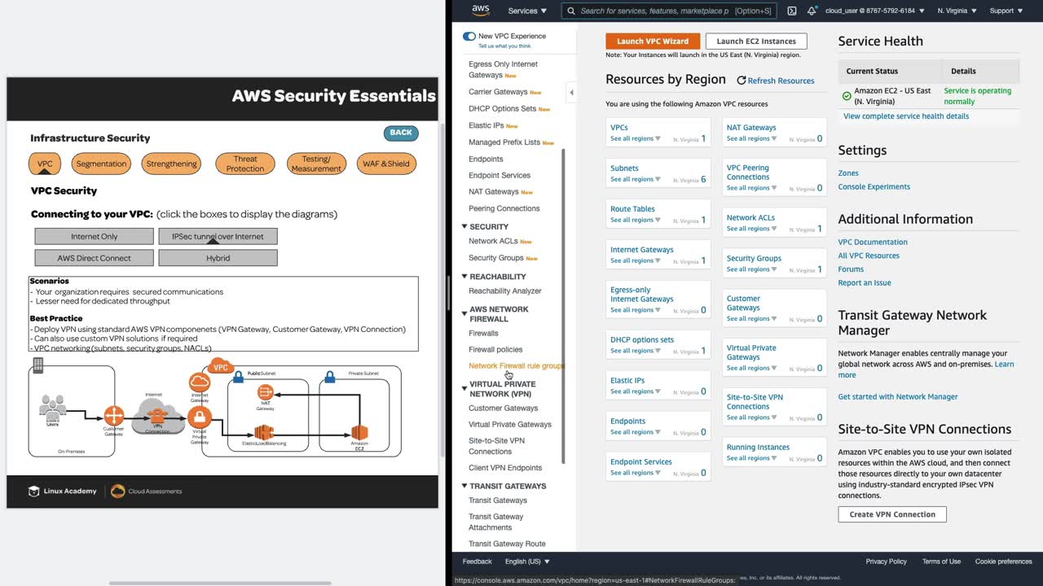
Task: Click the AWS services search field
Action: click(669, 11)
